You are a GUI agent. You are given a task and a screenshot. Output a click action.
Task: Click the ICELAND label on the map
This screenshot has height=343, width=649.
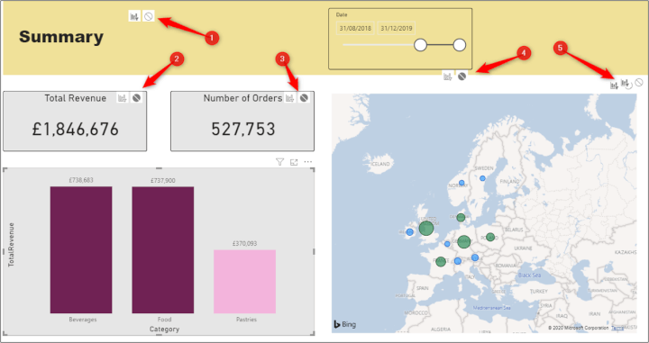tap(380, 164)
